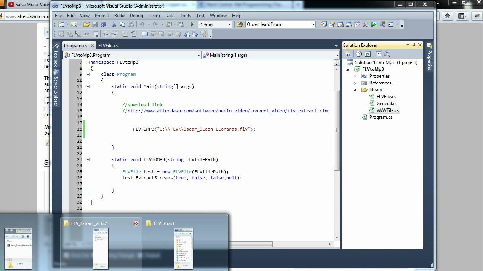Open the afterdawn.com flv_extract.cfm link in code
Image resolution: width=483 pixels, height=271 pixels.
pyautogui.click(x=227, y=111)
